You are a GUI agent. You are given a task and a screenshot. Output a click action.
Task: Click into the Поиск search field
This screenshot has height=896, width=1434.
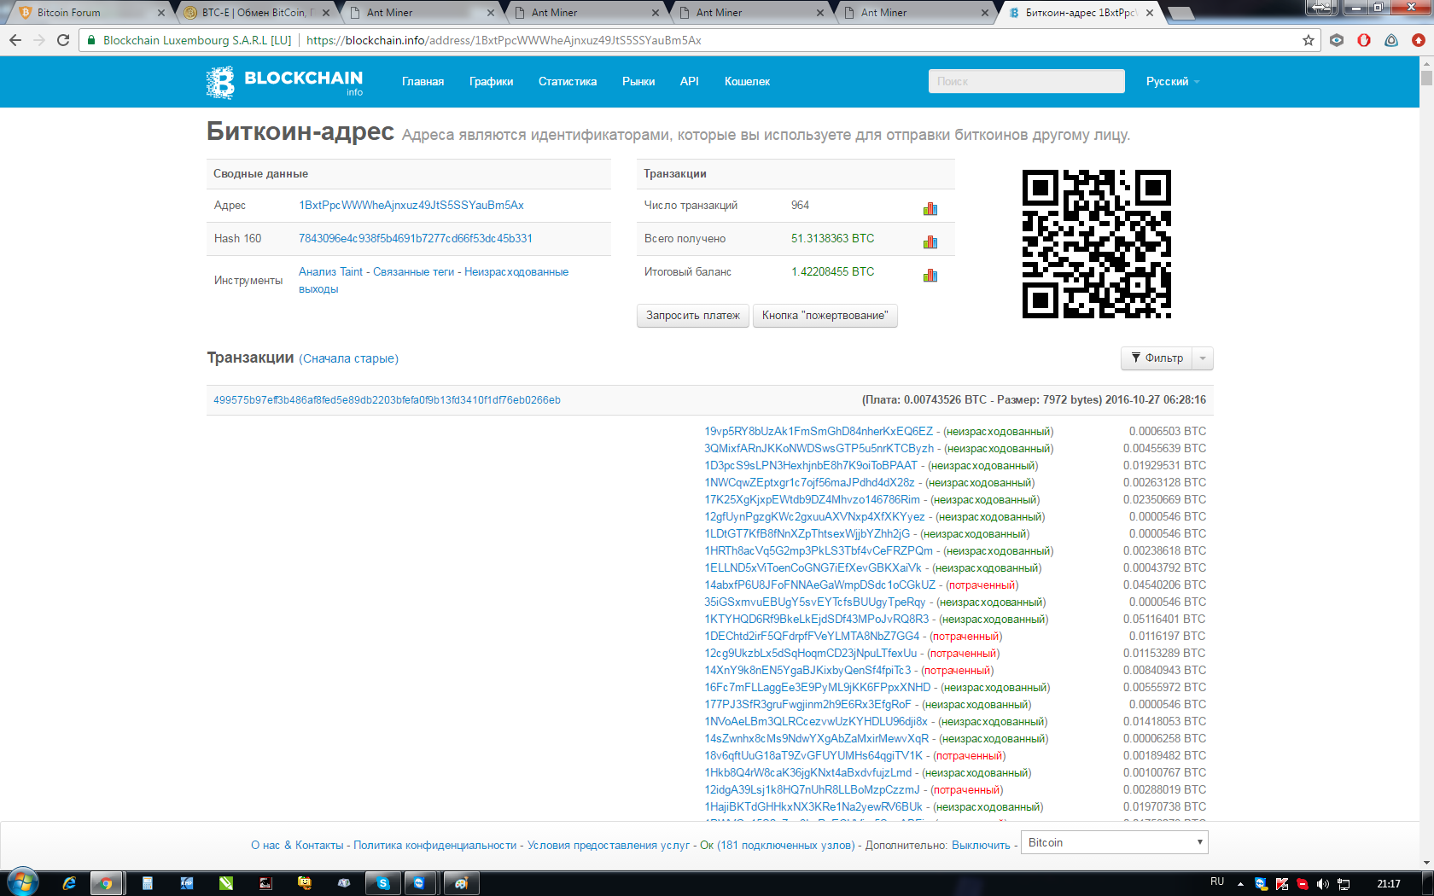(1026, 82)
